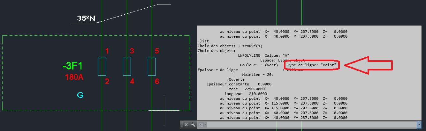Click the command prompt icon

201,125
